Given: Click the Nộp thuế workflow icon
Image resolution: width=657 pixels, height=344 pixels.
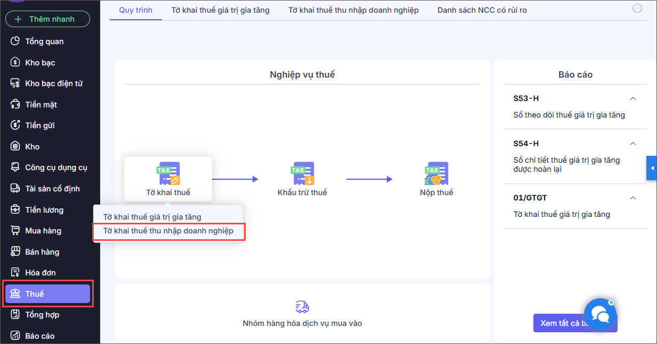Looking at the screenshot, I should tap(436, 173).
